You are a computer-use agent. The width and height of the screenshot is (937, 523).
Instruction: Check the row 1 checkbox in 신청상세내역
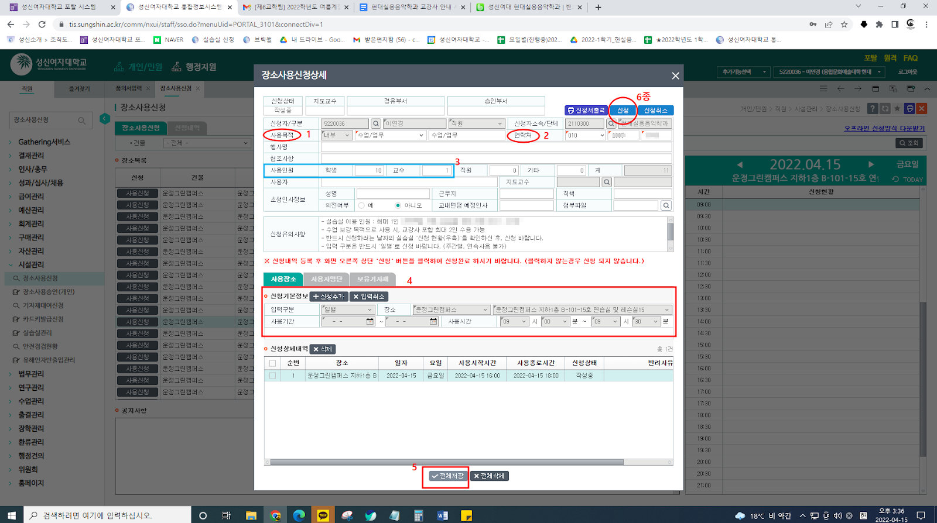[x=272, y=376]
